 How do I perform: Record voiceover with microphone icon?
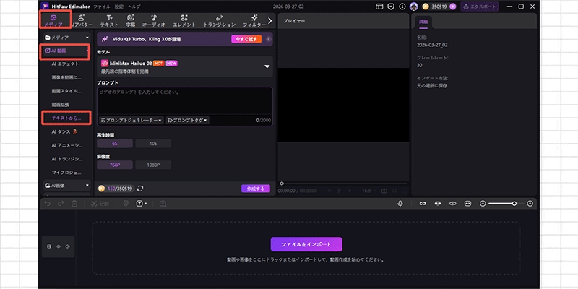point(400,204)
